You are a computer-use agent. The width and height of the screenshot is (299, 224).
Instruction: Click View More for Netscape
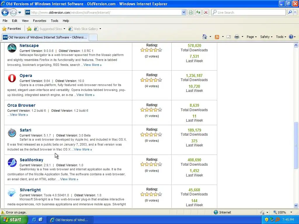tap(93, 65)
